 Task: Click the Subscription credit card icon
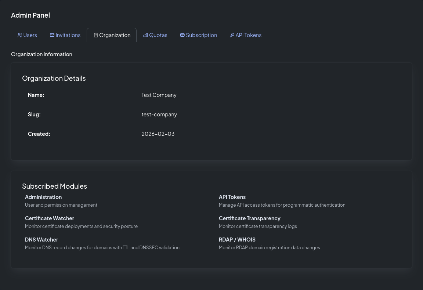[x=182, y=35]
